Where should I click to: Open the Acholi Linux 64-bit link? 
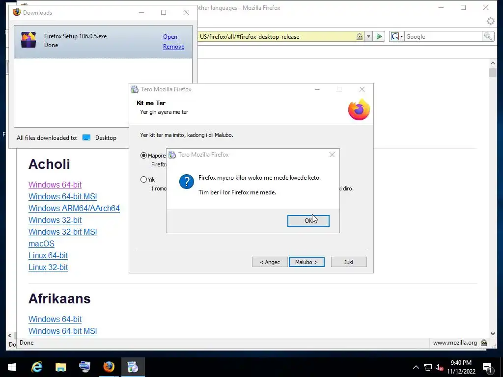(48, 255)
